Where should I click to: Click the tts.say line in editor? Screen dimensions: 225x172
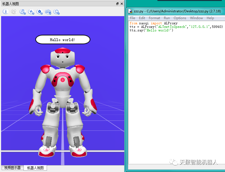tap(151, 30)
